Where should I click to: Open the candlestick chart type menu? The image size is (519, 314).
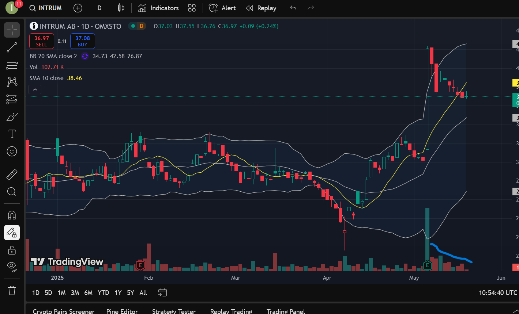(x=121, y=8)
